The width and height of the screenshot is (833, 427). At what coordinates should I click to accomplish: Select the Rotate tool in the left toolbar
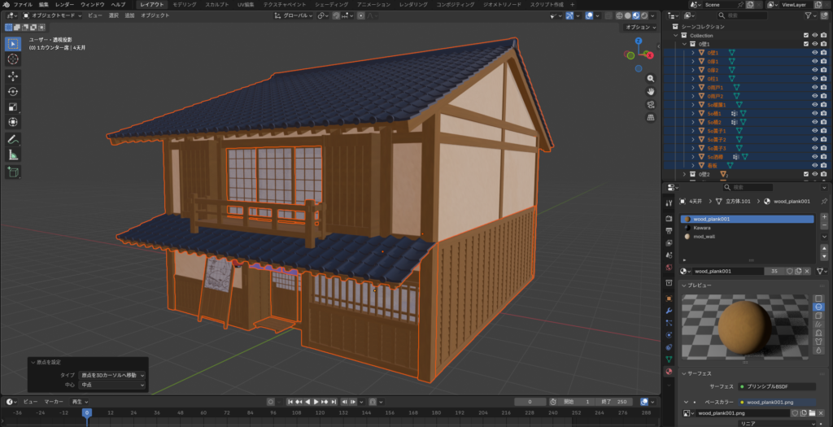point(13,91)
